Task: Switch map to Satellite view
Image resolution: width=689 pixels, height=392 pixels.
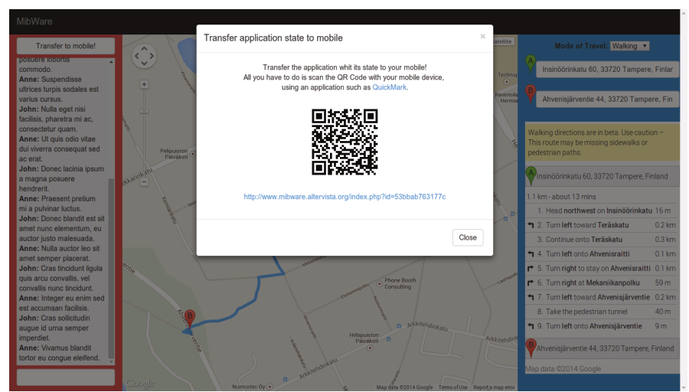Action: pos(501,41)
